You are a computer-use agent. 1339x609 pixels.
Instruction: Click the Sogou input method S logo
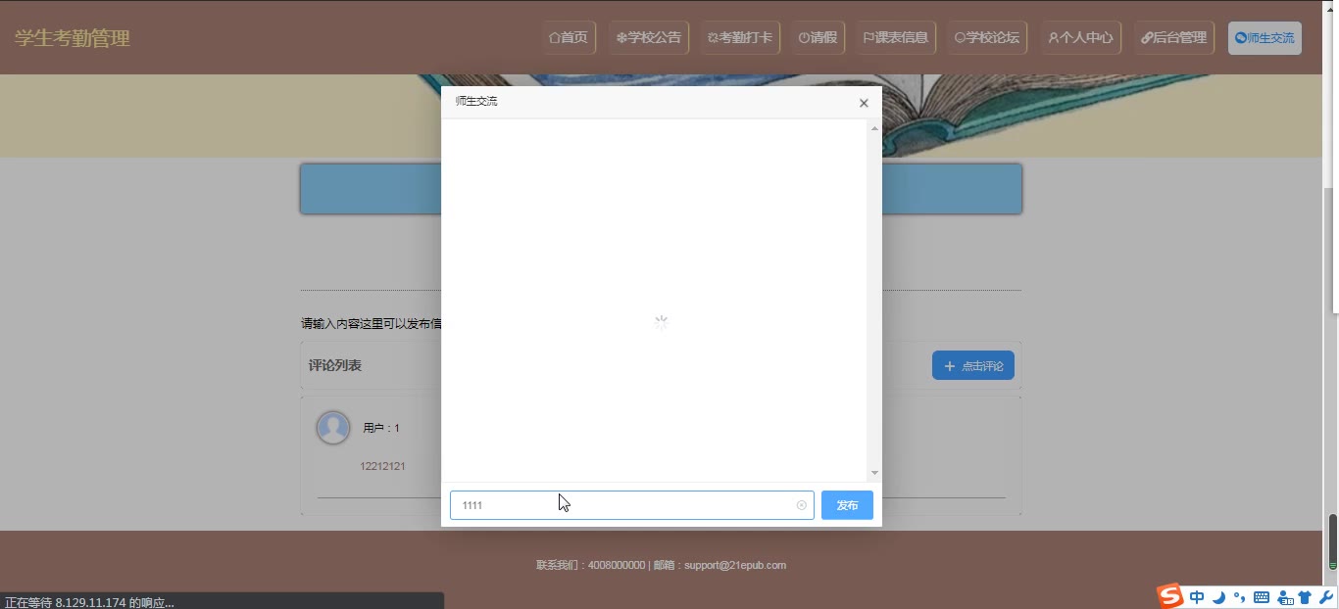click(1169, 596)
